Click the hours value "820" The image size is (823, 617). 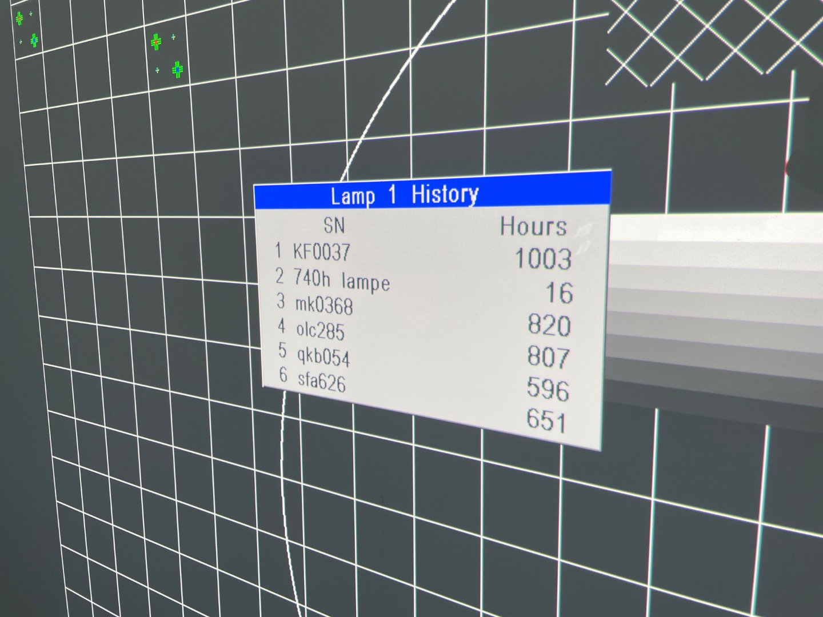[x=549, y=325]
